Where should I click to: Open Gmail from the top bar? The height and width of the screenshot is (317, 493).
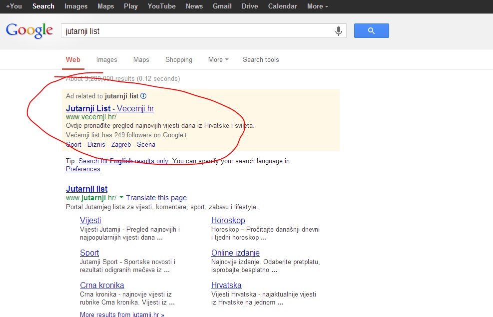click(222, 6)
